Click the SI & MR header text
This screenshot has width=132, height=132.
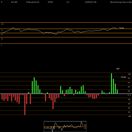[x=14, y=2]
